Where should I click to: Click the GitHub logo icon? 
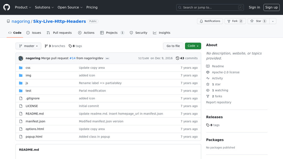point(7,7)
